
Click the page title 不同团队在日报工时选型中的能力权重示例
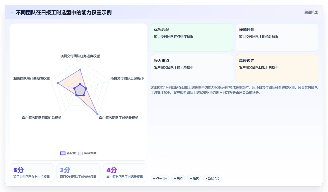click(64, 12)
